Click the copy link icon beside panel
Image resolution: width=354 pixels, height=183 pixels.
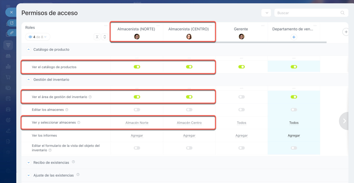[x=12, y=33]
